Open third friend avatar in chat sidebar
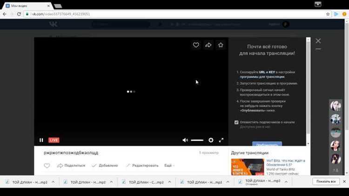Viewport: 349px width, 196px height. point(336,132)
